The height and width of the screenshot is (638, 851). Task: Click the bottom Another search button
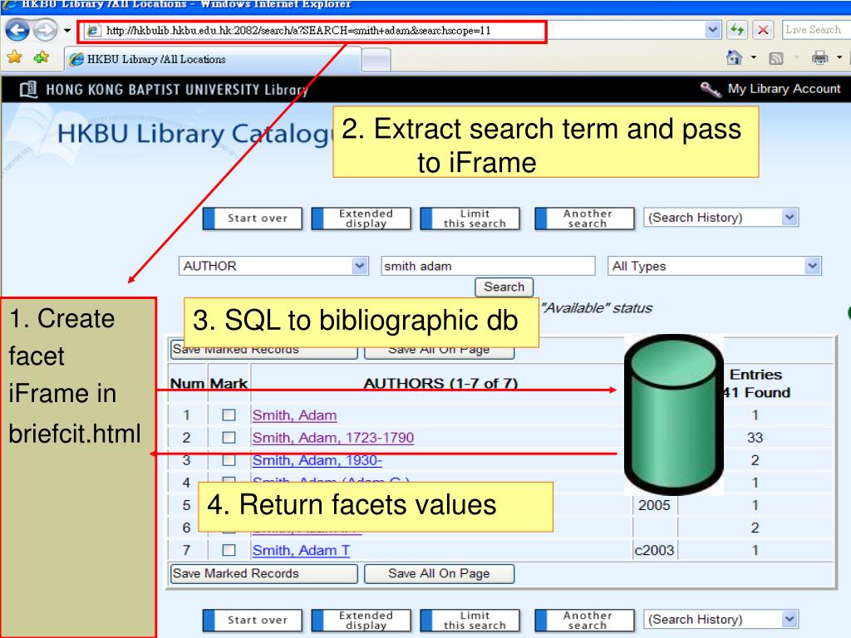tap(584, 620)
